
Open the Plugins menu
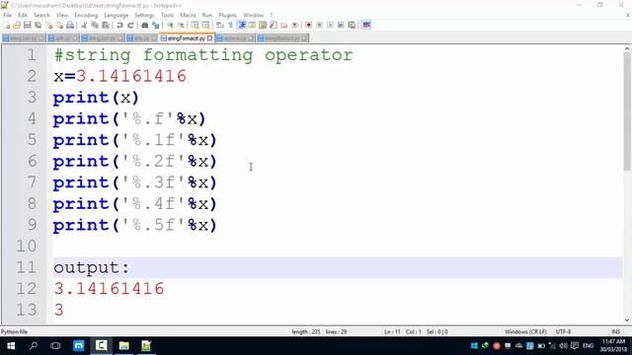pyautogui.click(x=228, y=15)
